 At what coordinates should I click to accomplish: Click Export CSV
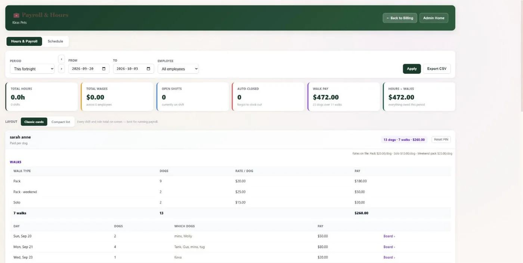pyautogui.click(x=437, y=69)
